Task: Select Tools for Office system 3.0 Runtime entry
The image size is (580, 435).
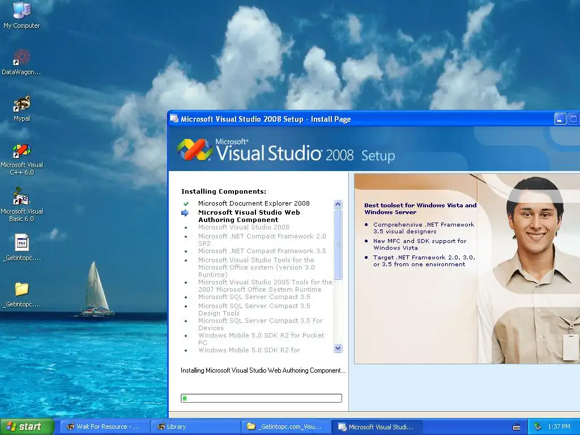Action: (257, 267)
